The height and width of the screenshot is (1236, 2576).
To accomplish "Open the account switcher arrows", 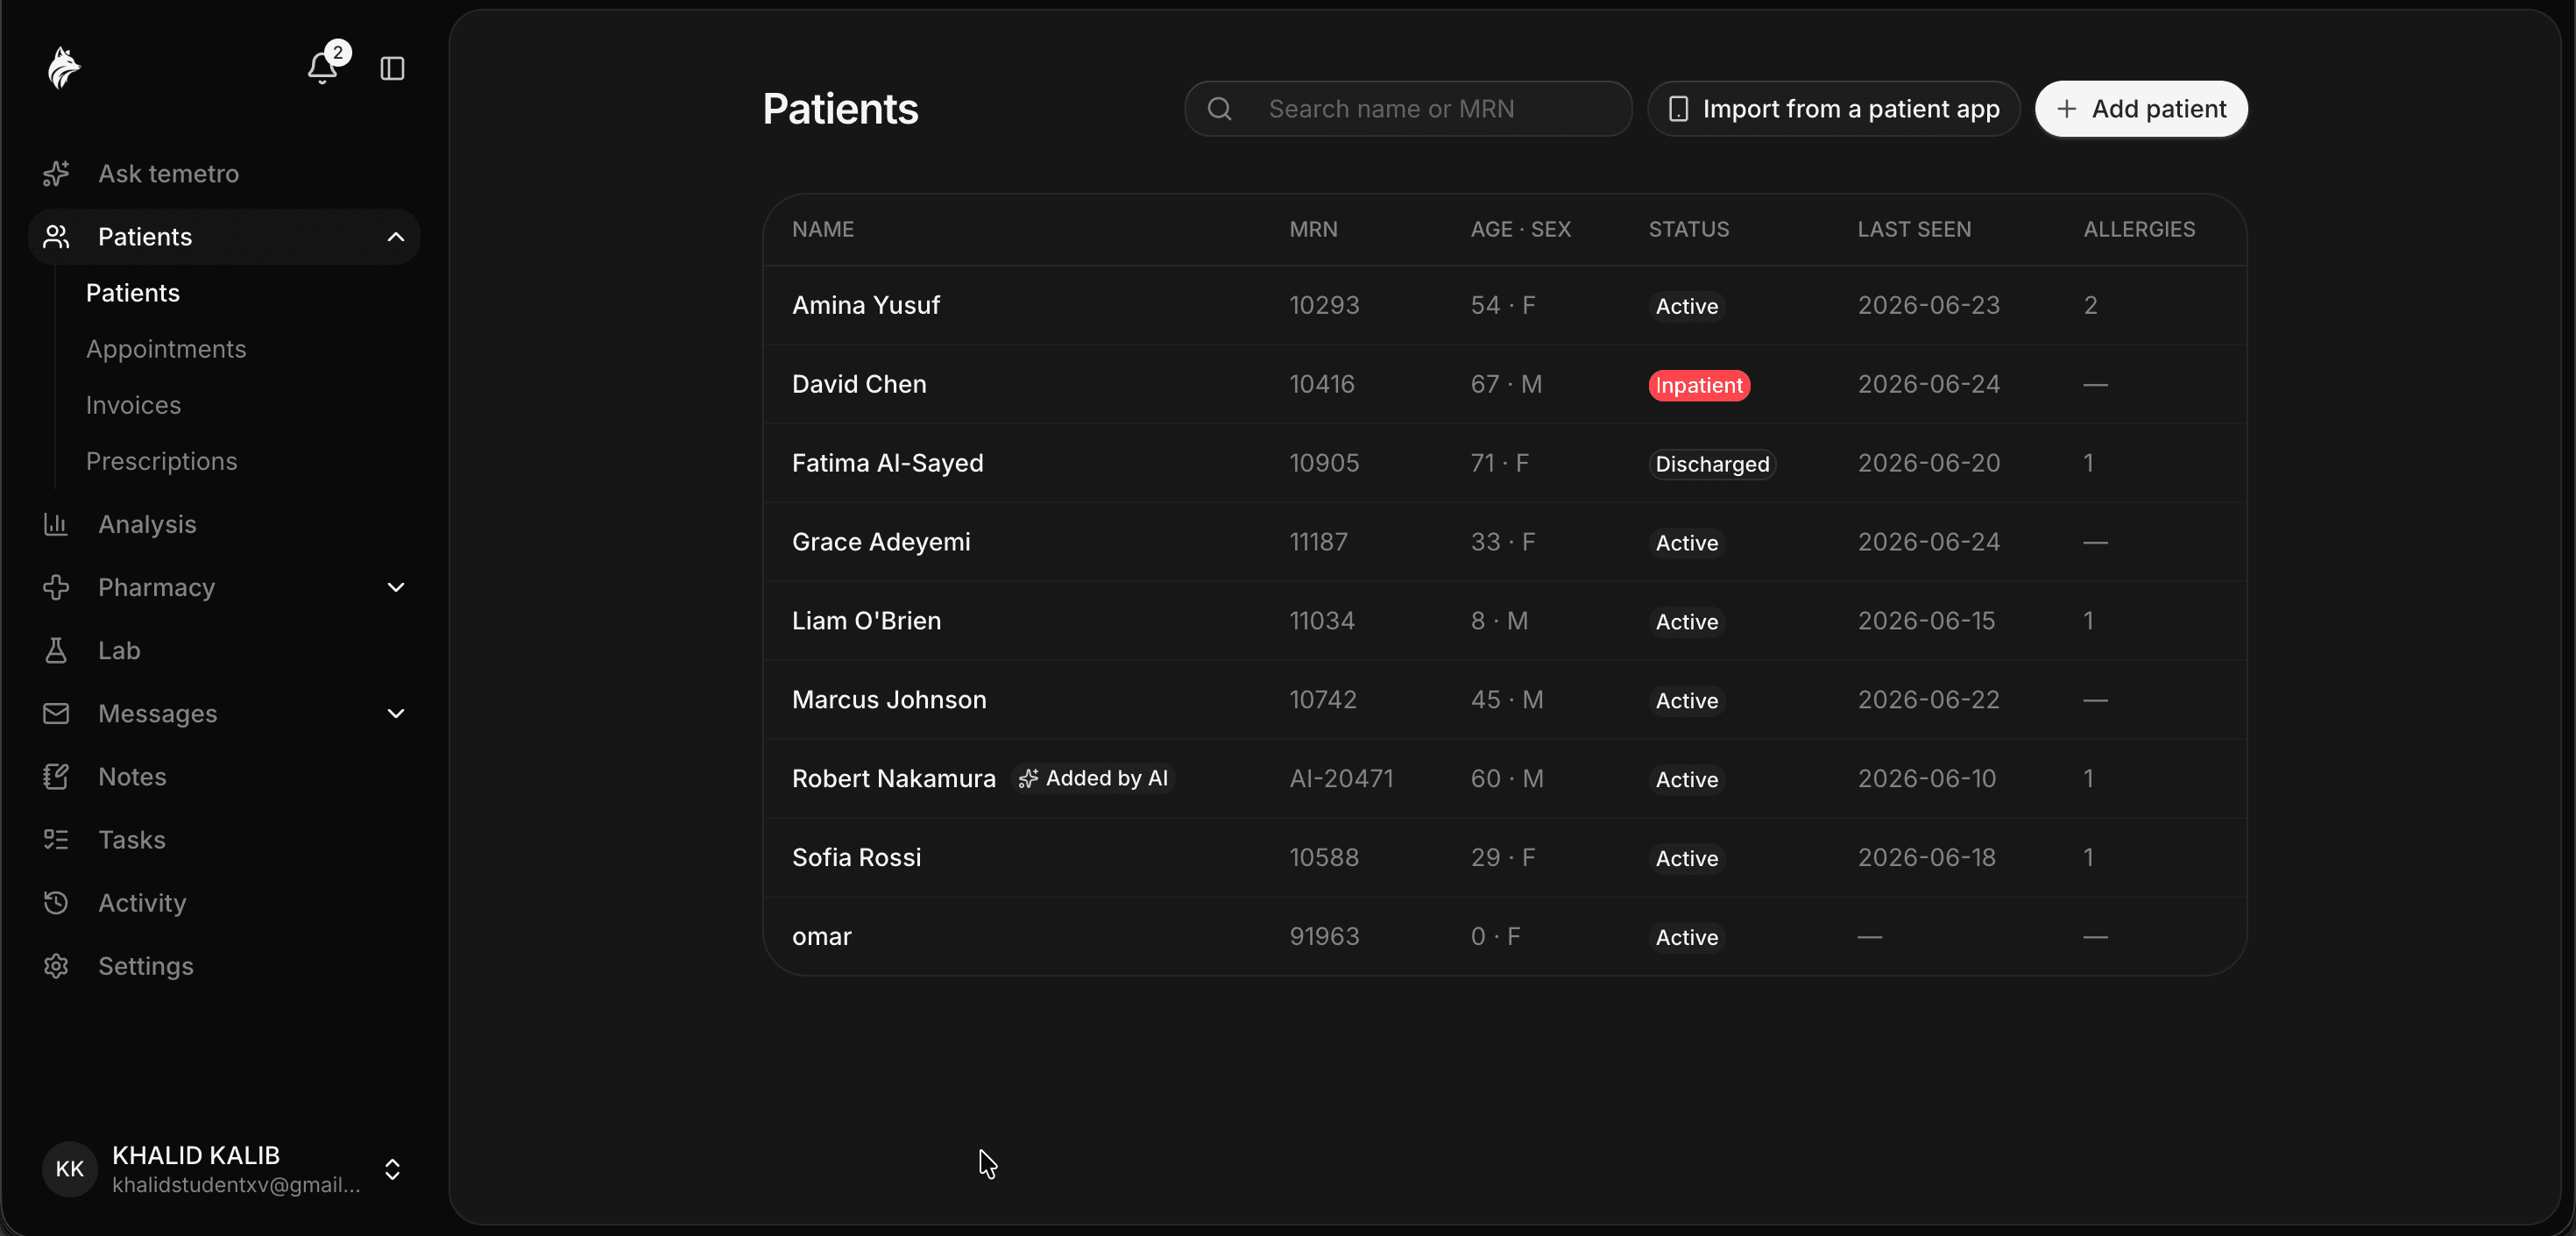I will (393, 1170).
